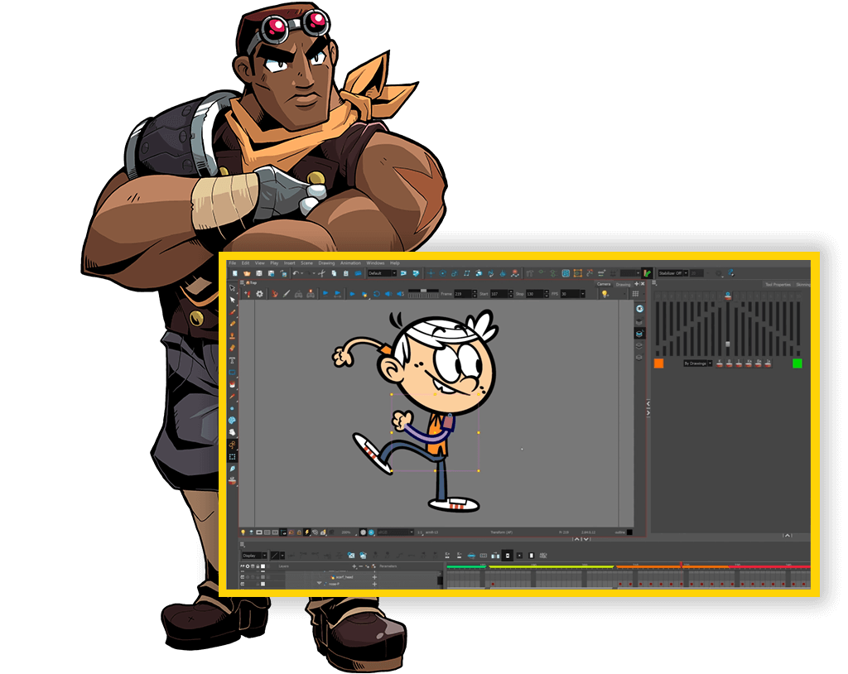
Task: Click the green arrow icon in top toolbar
Action: [x=647, y=274]
